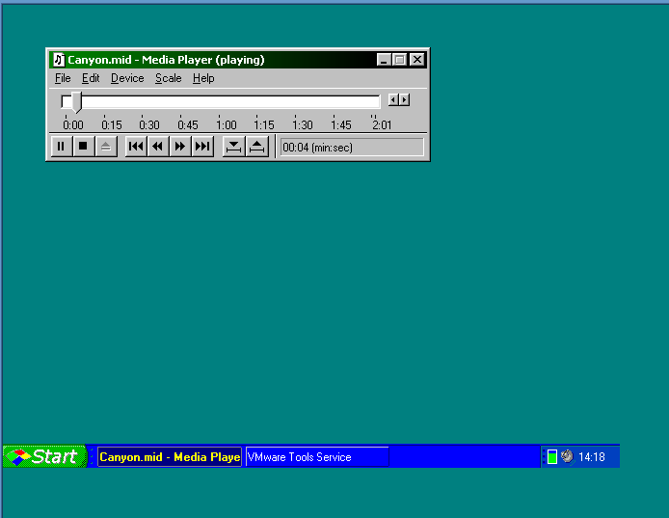669x518 pixels.
Task: Maximize the Media Player window
Action: [400, 60]
